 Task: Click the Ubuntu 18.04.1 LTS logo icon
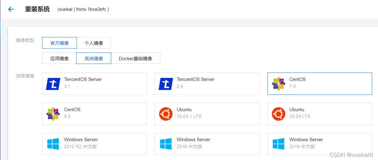(166, 114)
